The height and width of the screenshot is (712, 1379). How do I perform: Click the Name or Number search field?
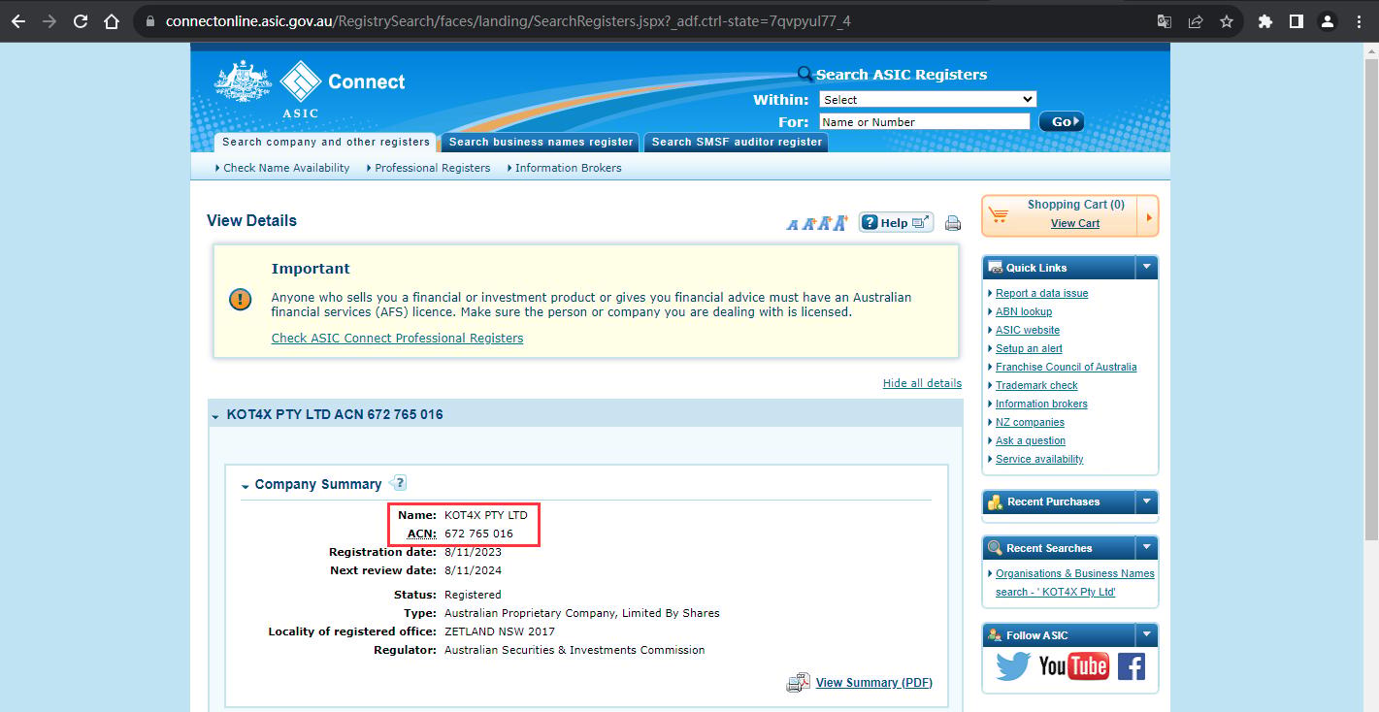[x=924, y=121]
